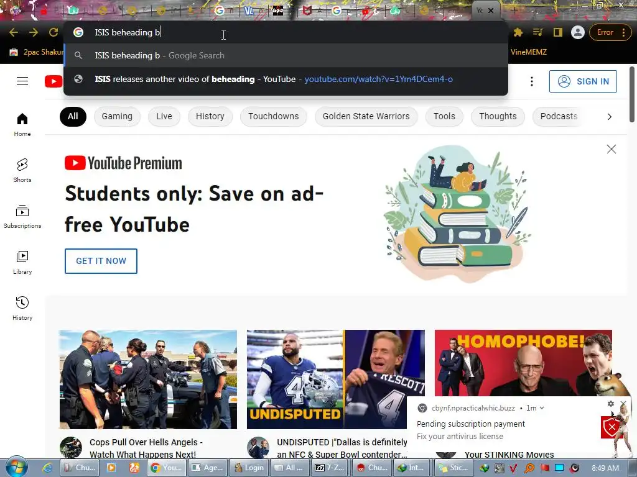Viewport: 637px width, 477px height.
Task: Open the notification settings gear
Action: [x=610, y=404]
